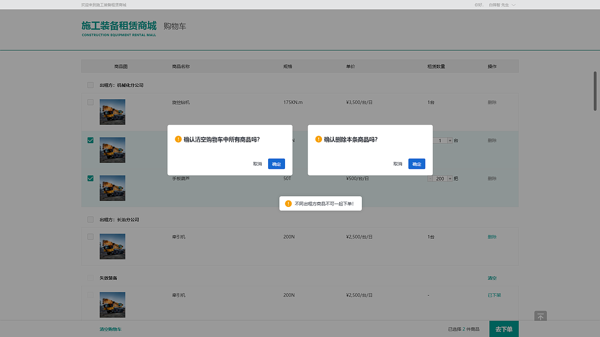Delete the 手板葫芦 item
Screen dimensions: 600x337
[x=492, y=178]
